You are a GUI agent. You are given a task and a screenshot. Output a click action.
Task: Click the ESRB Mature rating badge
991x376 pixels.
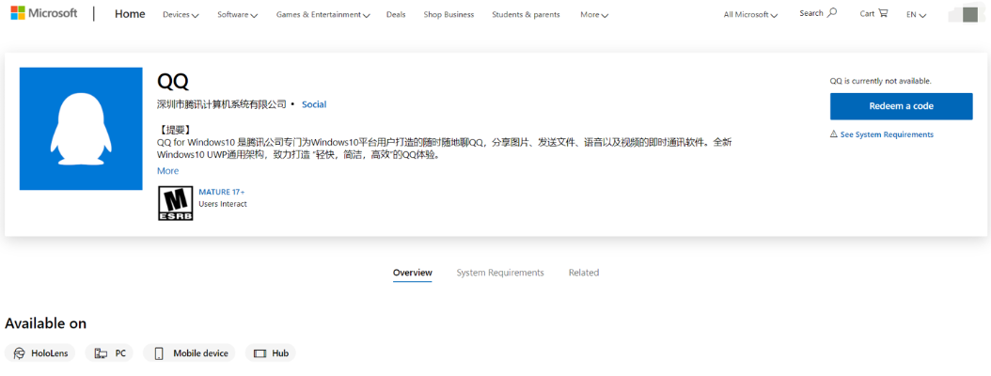coord(175,203)
